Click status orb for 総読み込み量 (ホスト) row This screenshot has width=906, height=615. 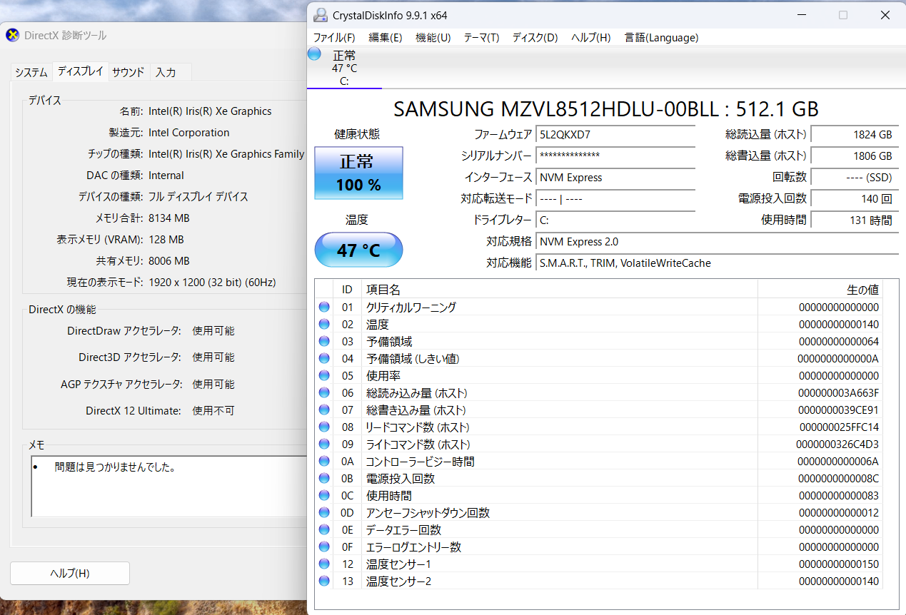coord(324,392)
